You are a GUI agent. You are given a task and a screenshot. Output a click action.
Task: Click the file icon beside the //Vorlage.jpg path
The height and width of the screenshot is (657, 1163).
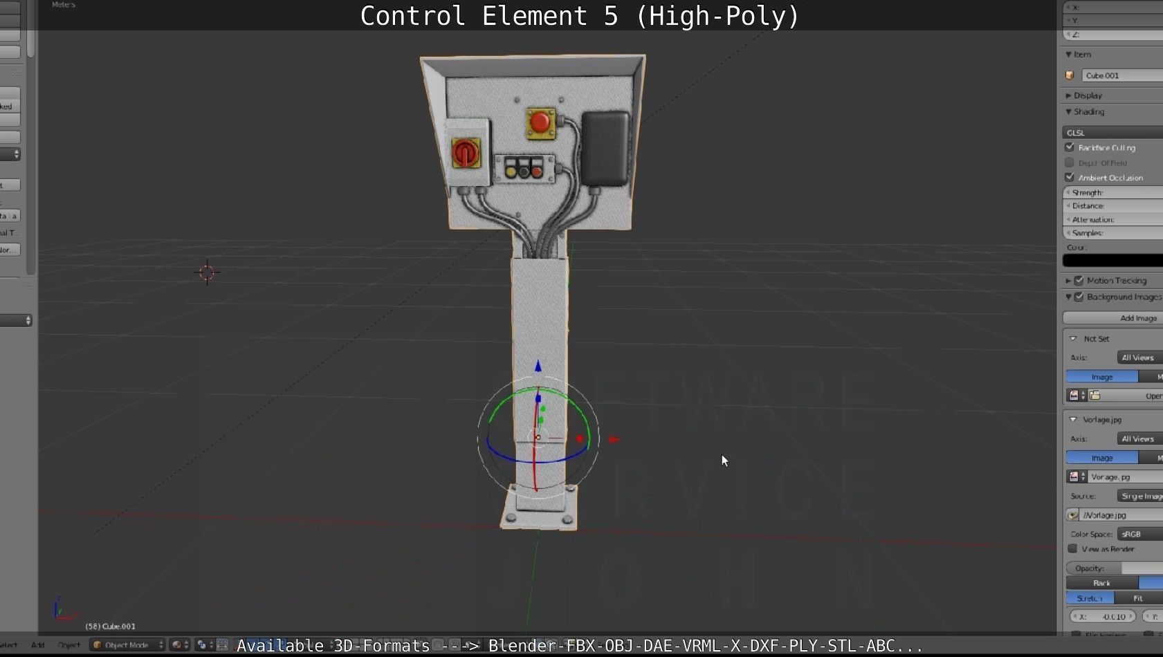tap(1072, 515)
